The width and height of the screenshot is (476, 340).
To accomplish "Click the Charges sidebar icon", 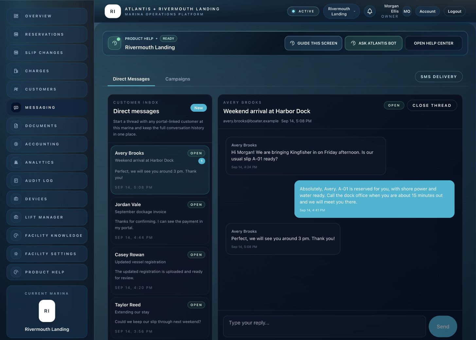I will click(16, 71).
